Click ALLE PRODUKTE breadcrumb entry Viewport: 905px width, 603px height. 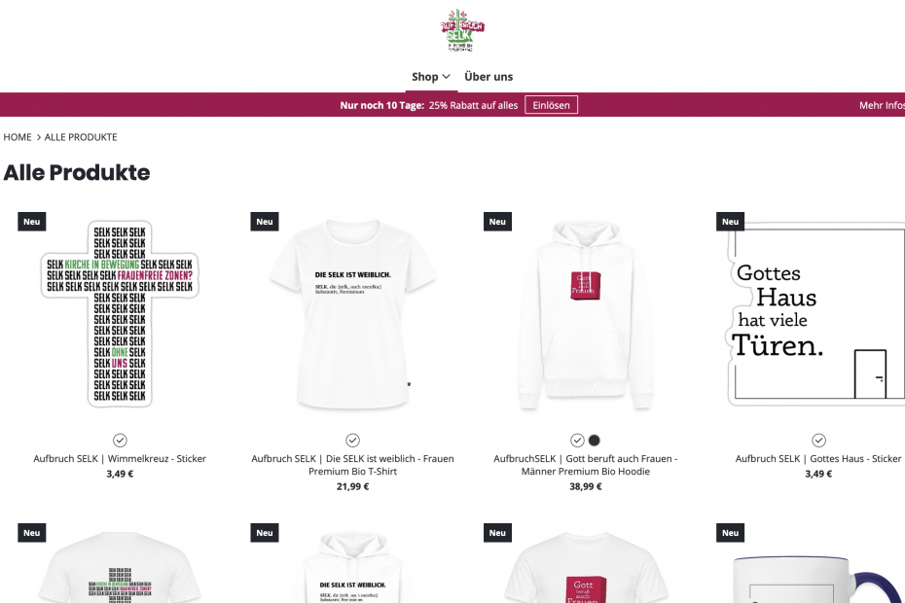[81, 137]
